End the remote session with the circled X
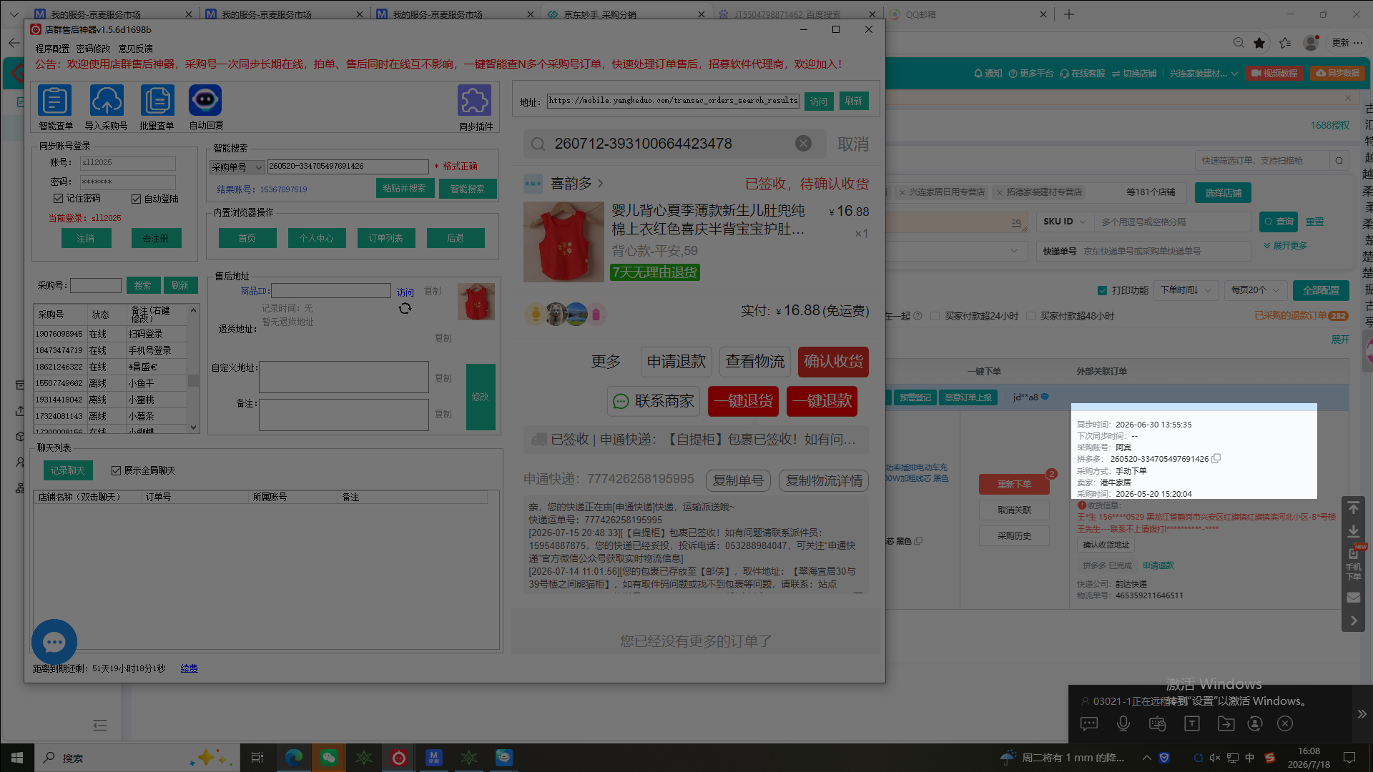Viewport: 1373px width, 772px height. pyautogui.click(x=1285, y=724)
